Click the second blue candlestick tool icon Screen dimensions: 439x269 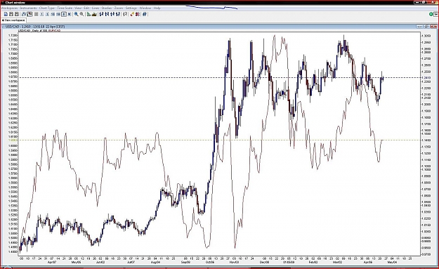point(107,14)
